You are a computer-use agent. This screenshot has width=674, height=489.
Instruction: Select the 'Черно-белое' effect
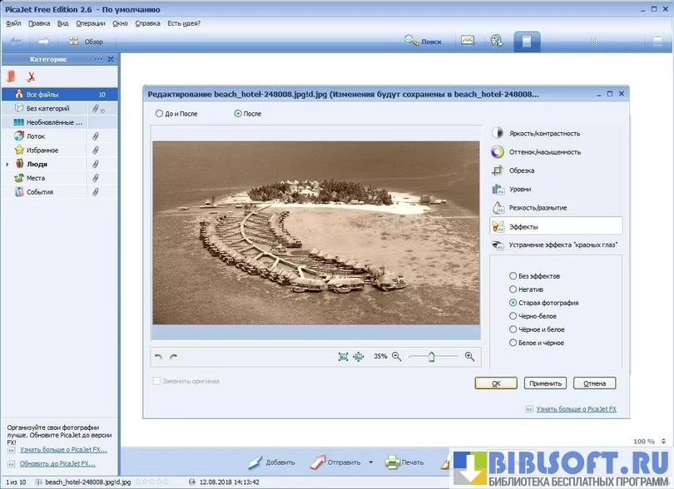[x=513, y=316]
